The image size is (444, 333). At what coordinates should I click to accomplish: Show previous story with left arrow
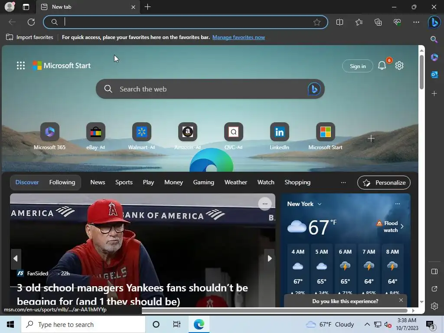click(16, 258)
